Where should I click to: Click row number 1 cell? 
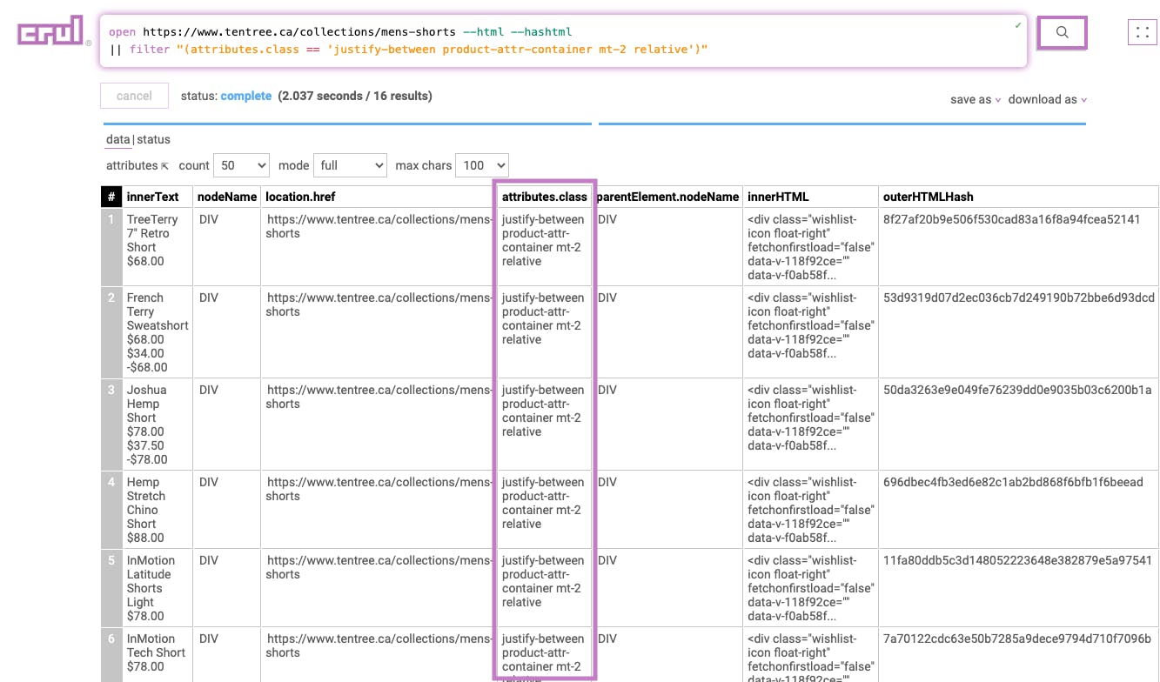point(111,247)
